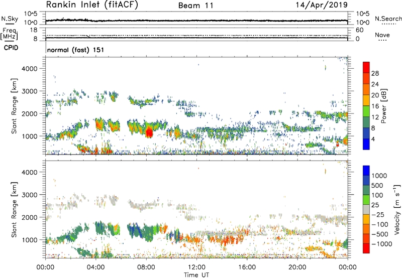
Task: Click the N.Sky noise trace line
Action: [196, 21]
